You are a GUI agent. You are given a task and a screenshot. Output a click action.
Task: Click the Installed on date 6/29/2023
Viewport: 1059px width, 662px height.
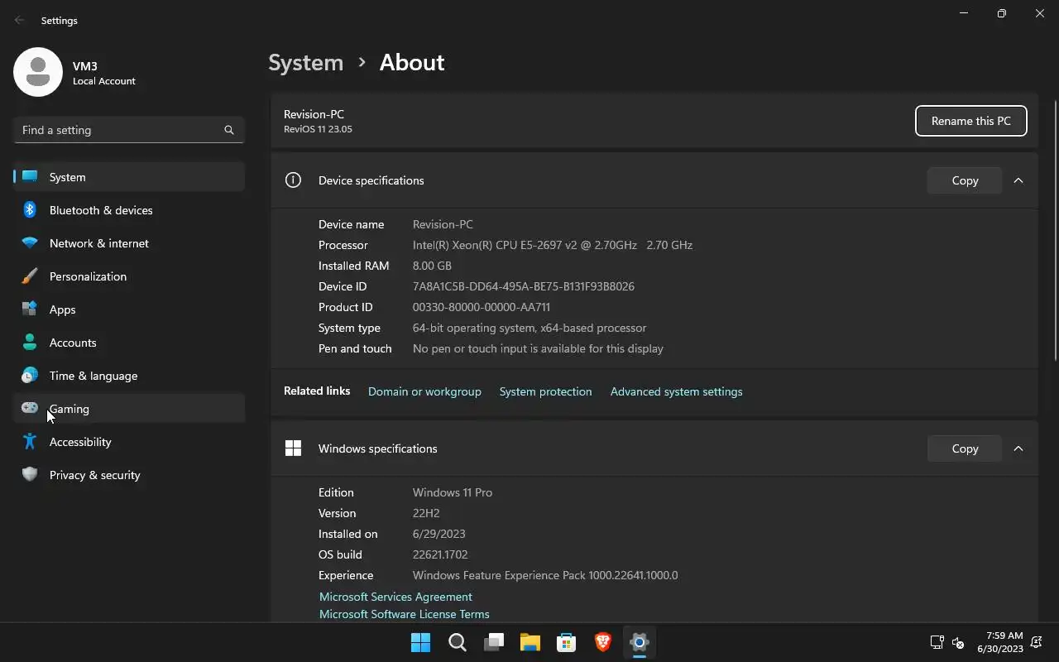(x=439, y=534)
